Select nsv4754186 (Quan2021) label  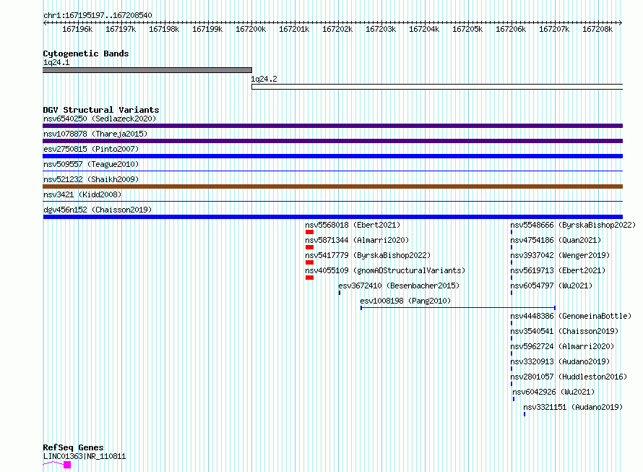pos(556,240)
